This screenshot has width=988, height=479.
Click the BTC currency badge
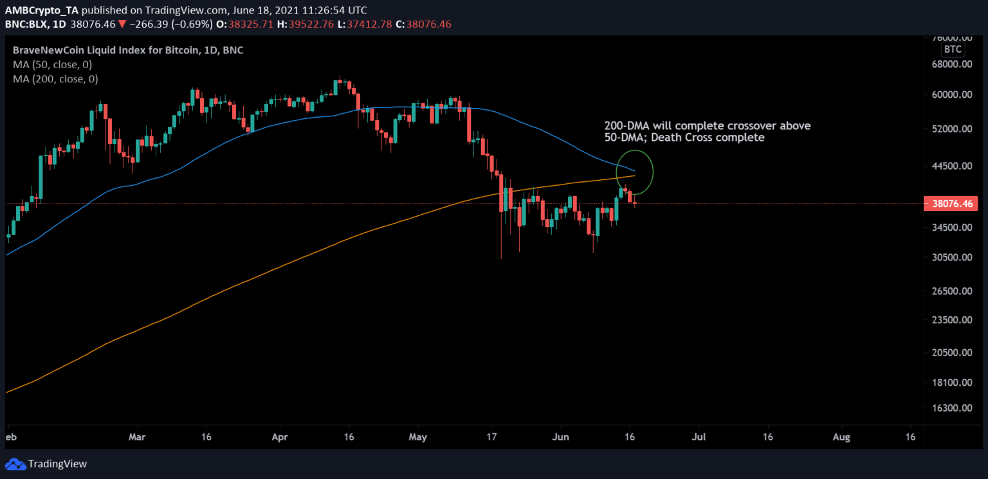(953, 50)
